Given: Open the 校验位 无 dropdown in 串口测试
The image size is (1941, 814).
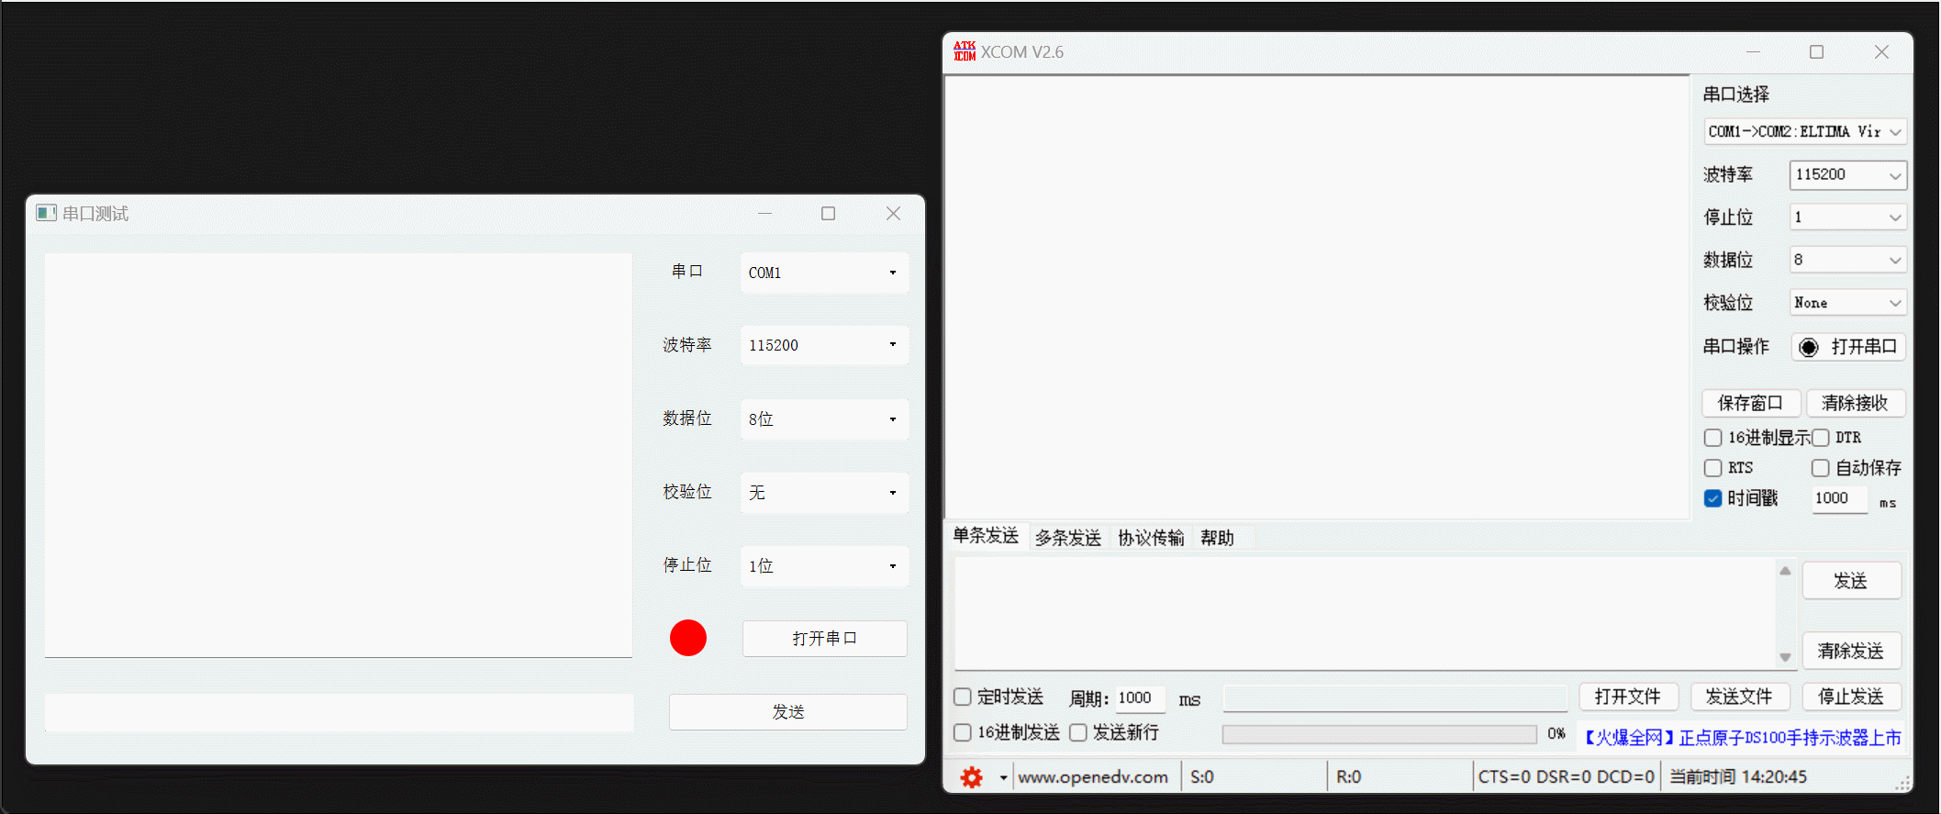Looking at the screenshot, I should coord(824,492).
